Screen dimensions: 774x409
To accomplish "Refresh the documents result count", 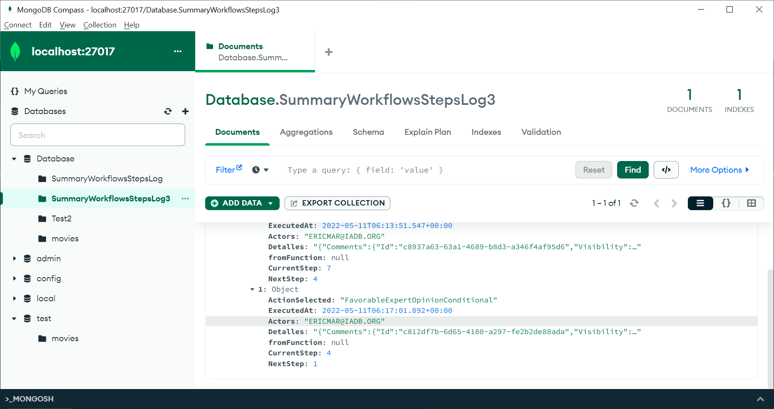I will click(x=634, y=203).
